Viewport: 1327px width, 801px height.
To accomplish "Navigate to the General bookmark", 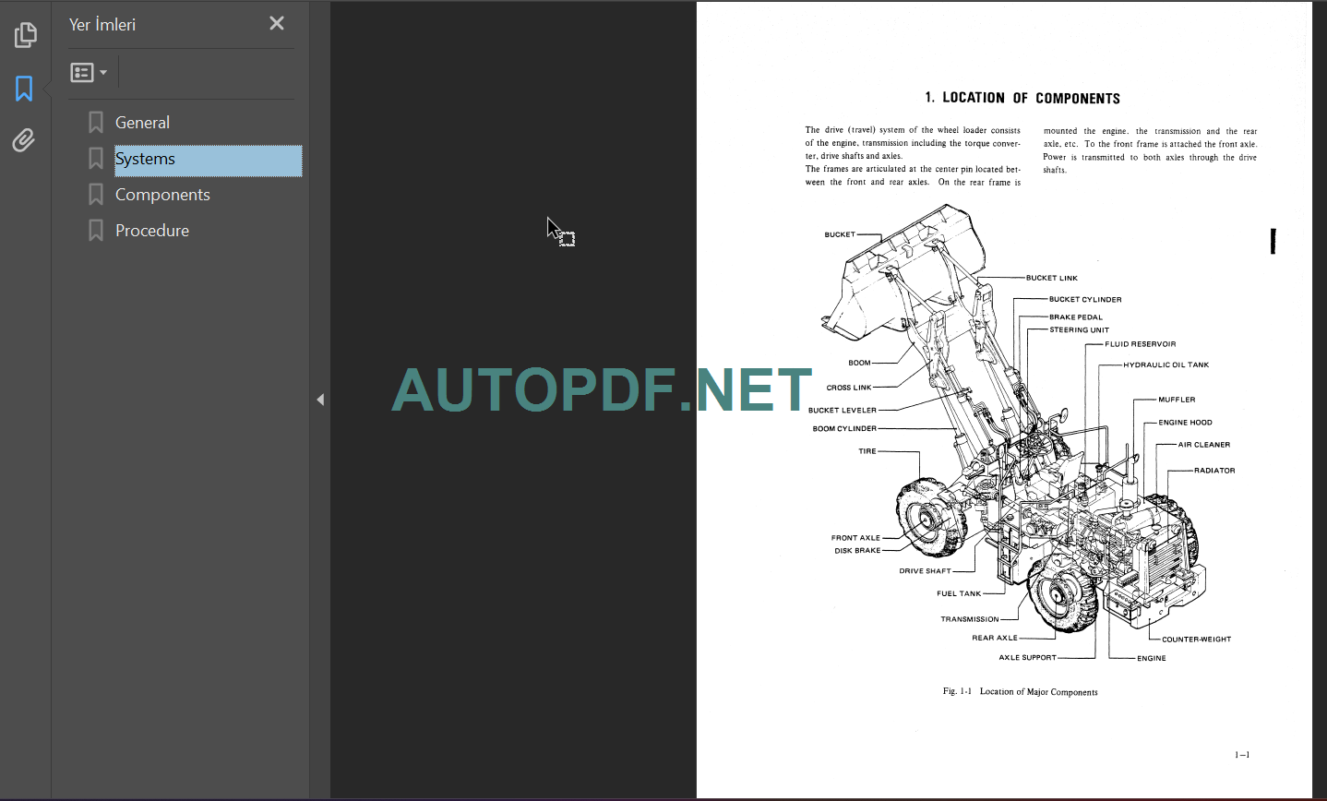I will click(142, 122).
